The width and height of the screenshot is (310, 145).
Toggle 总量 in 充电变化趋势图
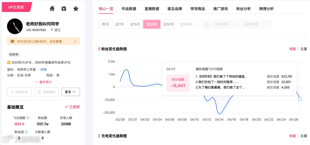pyautogui.click(x=304, y=136)
